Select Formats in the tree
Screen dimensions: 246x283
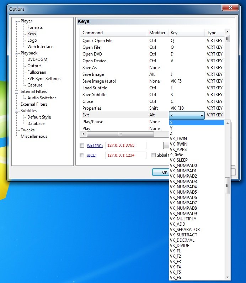click(x=35, y=27)
